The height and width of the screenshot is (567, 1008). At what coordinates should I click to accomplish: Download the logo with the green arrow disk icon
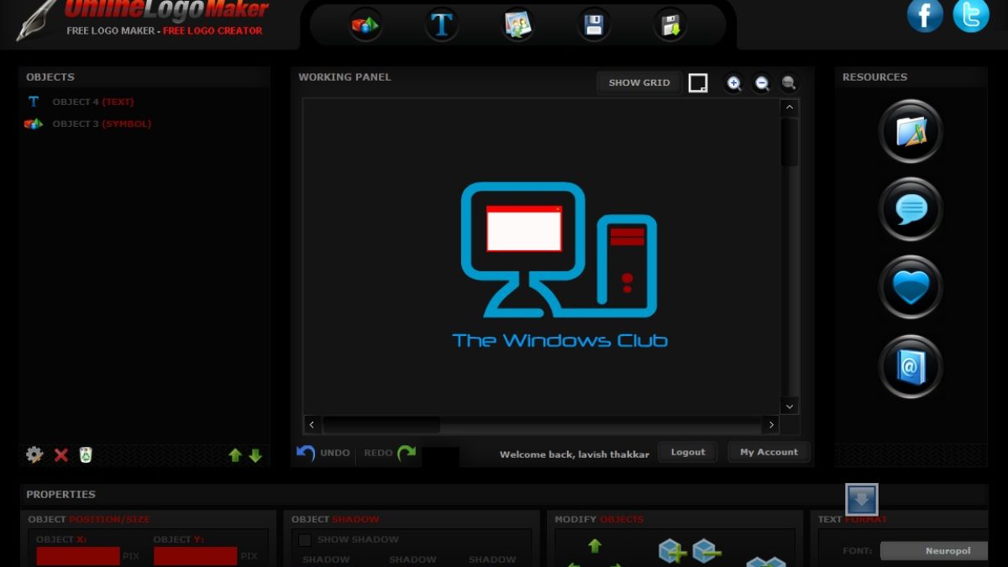pos(670,25)
